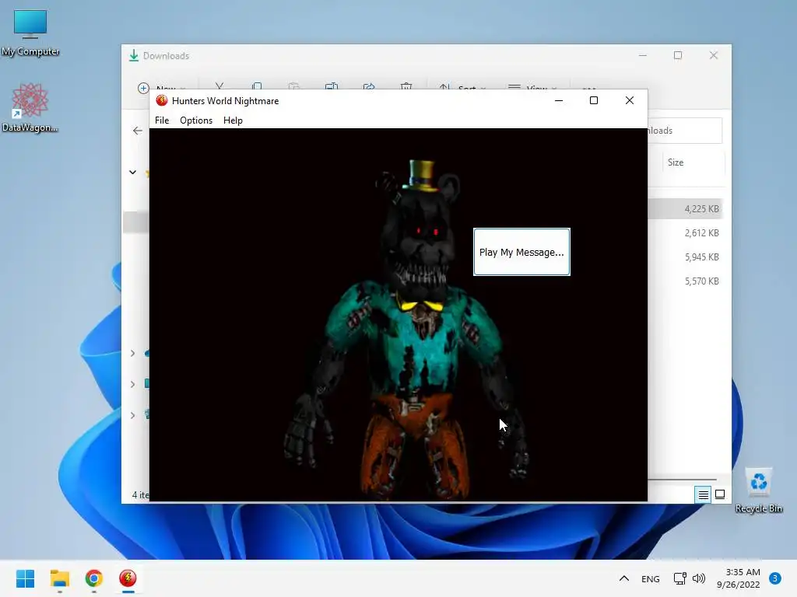The height and width of the screenshot is (597, 797).
Task: Minimize the Hunters World Nightmare window
Action: coord(559,100)
